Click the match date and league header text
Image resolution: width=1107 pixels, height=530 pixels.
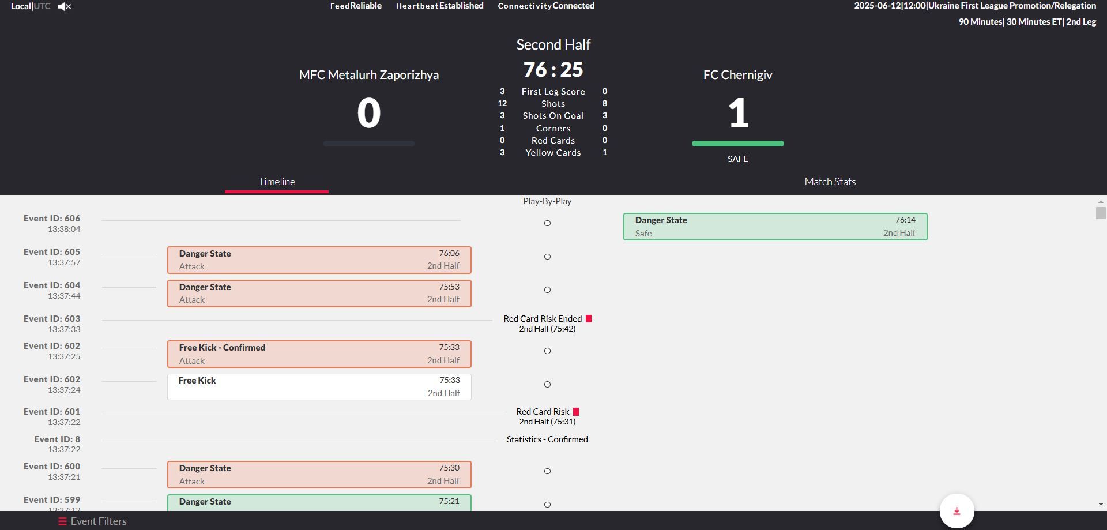[x=975, y=6]
